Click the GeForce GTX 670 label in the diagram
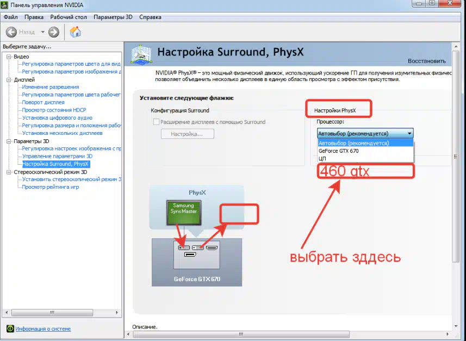 [x=197, y=279]
